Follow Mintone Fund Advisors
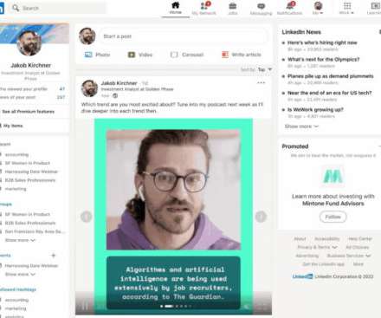The height and width of the screenshot is (318, 381). click(333, 217)
